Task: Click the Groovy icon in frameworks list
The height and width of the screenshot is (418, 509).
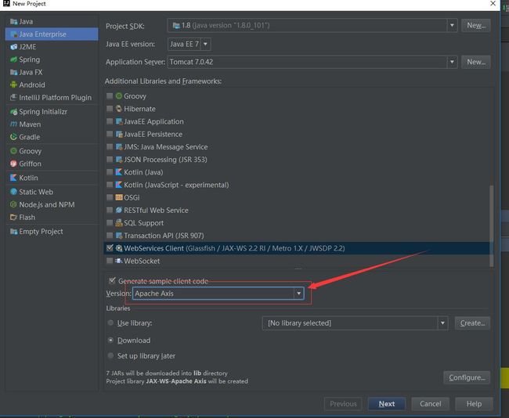Action: tap(119, 96)
